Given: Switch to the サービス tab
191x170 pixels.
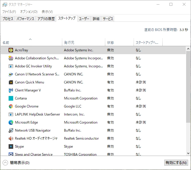Looking at the screenshot, I should pos(108,19).
